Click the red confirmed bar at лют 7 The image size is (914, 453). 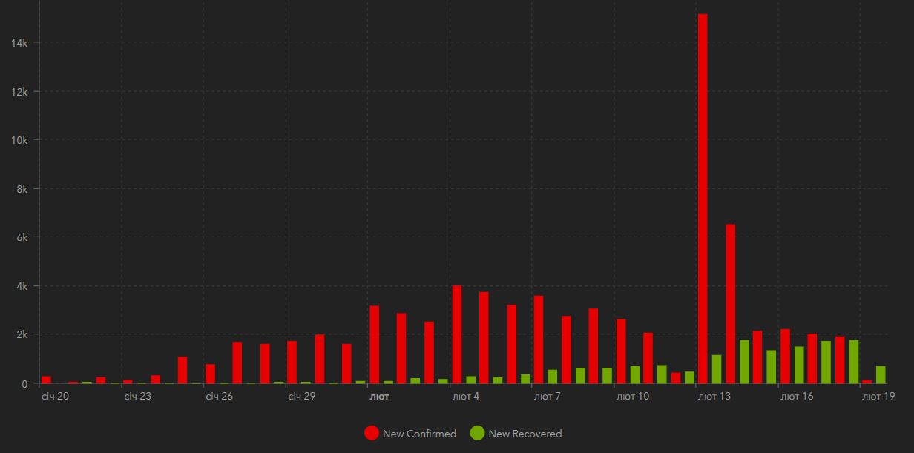pos(539,340)
